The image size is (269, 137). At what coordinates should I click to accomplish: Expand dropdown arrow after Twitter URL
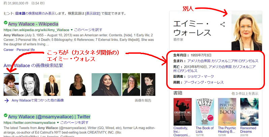click(x=58, y=123)
